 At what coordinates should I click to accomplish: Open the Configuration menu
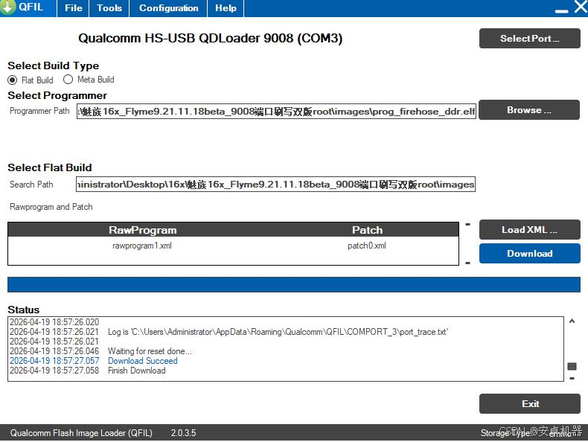click(x=168, y=8)
